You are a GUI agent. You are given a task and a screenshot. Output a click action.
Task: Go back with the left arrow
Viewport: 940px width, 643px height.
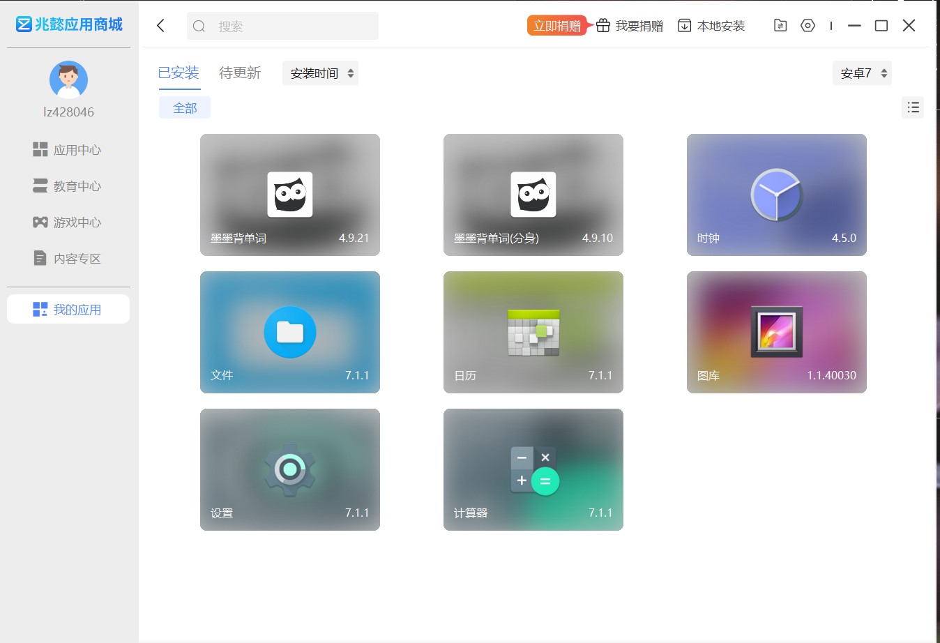point(161,26)
